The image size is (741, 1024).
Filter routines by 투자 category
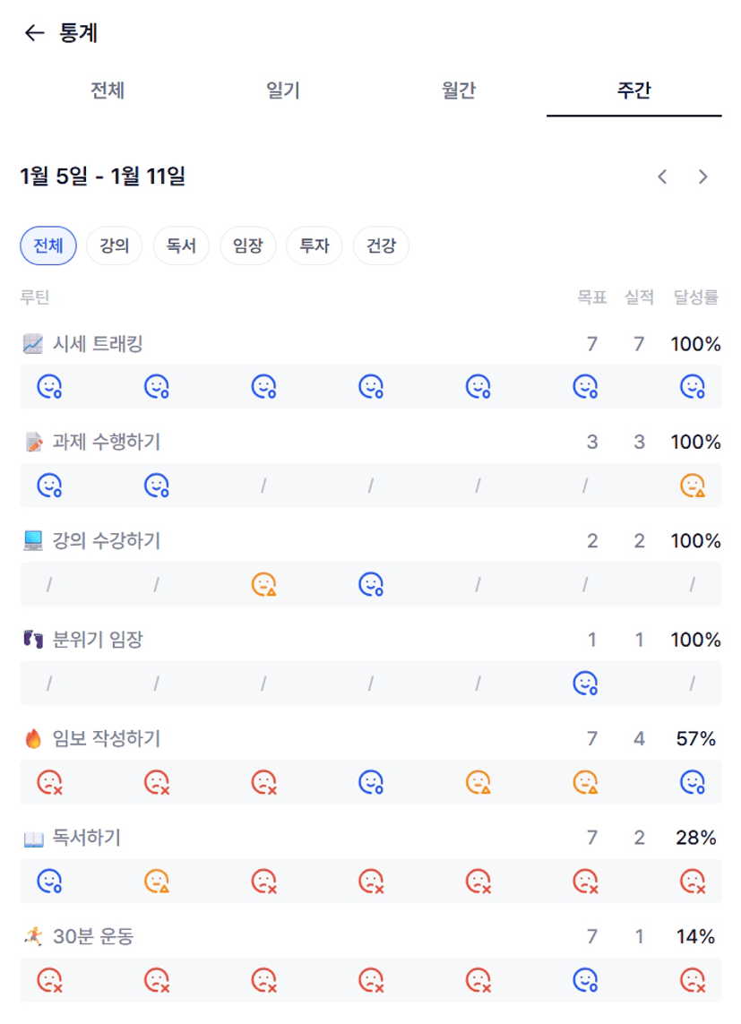[314, 245]
